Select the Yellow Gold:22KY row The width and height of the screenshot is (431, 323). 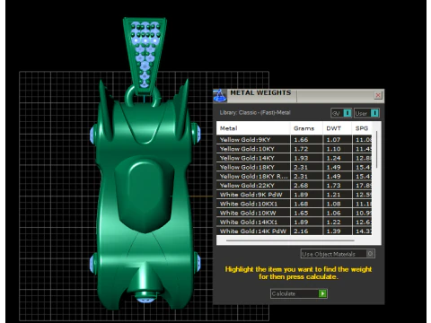pos(294,186)
